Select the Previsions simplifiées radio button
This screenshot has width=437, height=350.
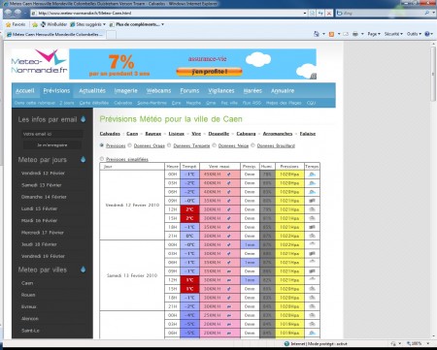pyautogui.click(x=102, y=159)
